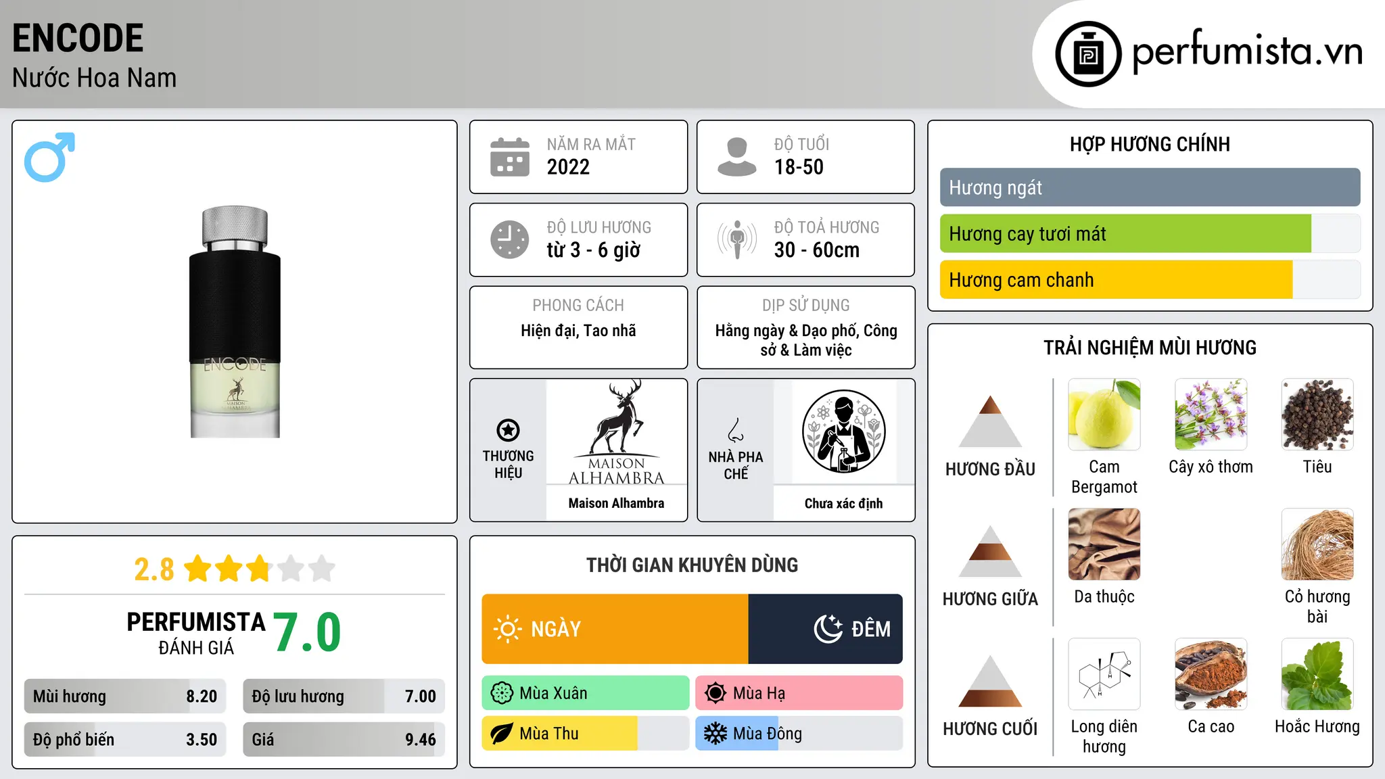Click the star badge icon above Thương hiệu
This screenshot has height=779, width=1385.
(508, 430)
